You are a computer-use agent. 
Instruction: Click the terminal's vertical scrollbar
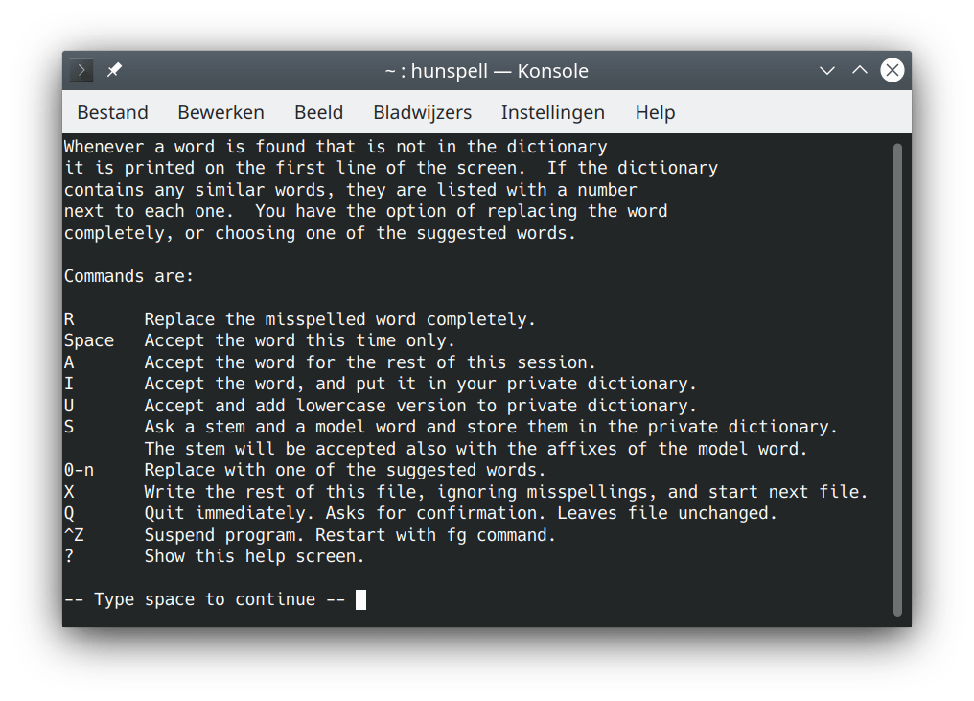tap(897, 379)
